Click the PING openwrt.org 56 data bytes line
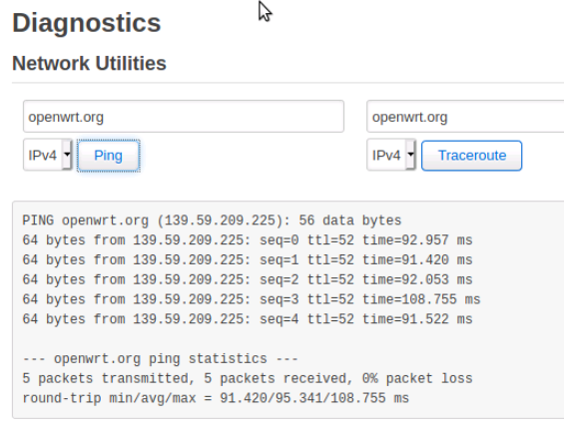 pos(212,220)
